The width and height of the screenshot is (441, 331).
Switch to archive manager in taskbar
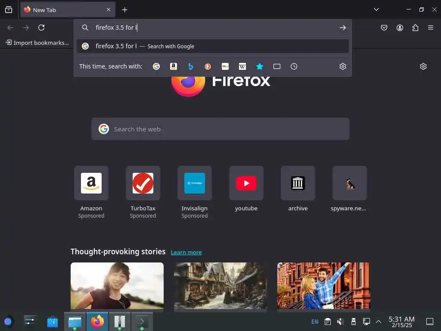[x=120, y=322]
